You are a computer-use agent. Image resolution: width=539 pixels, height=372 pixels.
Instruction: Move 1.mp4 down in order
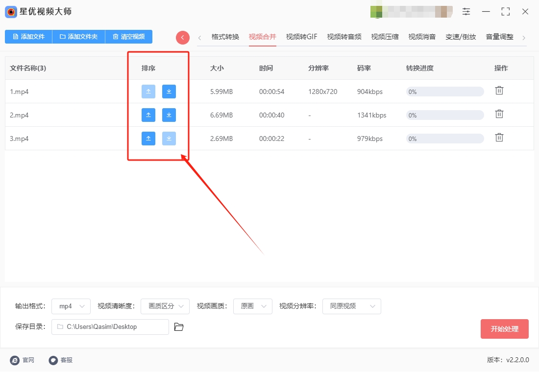coord(169,92)
